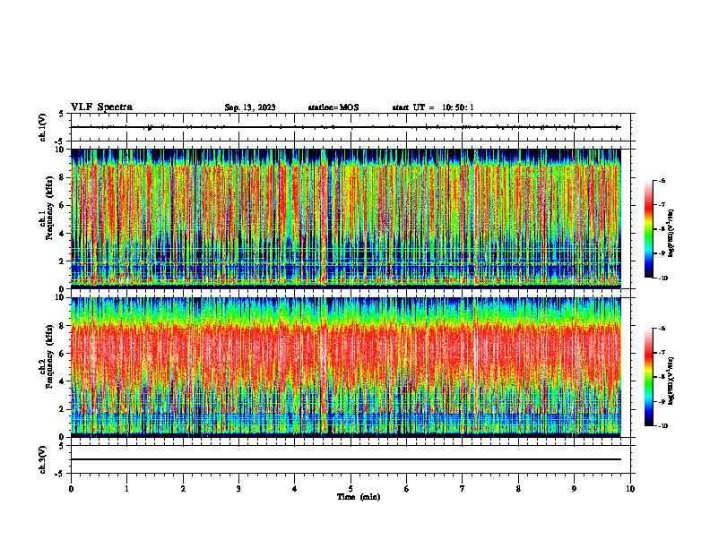The width and height of the screenshot is (710, 548).
Task: Click inside the ch.1 spectrogram panel
Action: pos(346,218)
